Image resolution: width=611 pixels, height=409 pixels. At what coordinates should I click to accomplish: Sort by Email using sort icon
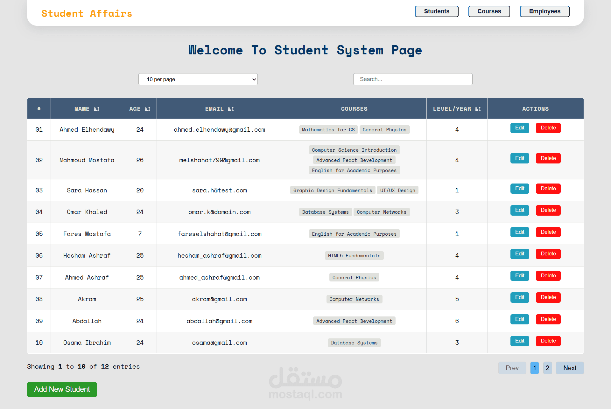click(231, 109)
